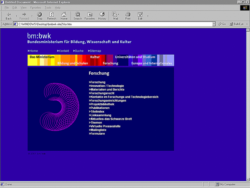Open the Favorites menu in menu bar
This screenshot has height=188, width=250.
(35, 8)
